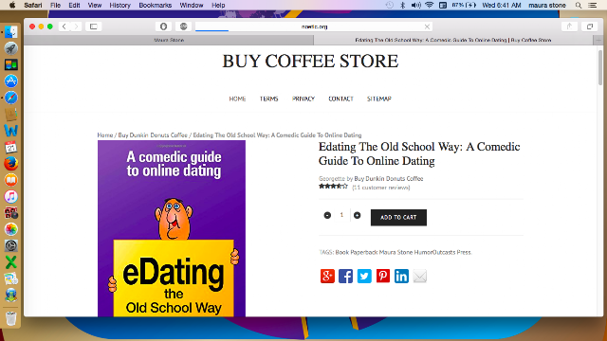Viewport: 607px width, 341px height.
Task: Decrease quantity with minus button
Action: pos(327,215)
